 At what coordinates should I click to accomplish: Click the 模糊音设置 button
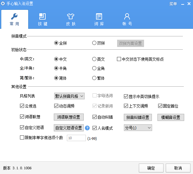pyautogui.click(x=170, y=117)
